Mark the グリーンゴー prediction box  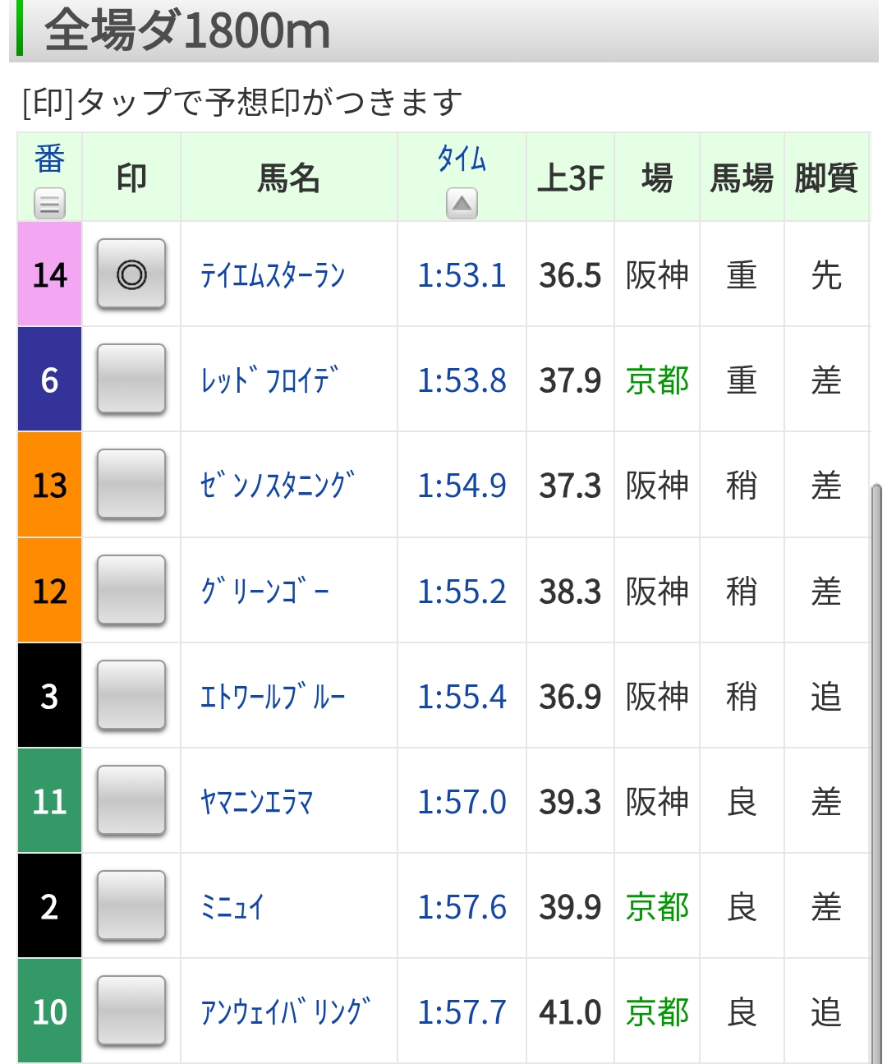tap(131, 590)
